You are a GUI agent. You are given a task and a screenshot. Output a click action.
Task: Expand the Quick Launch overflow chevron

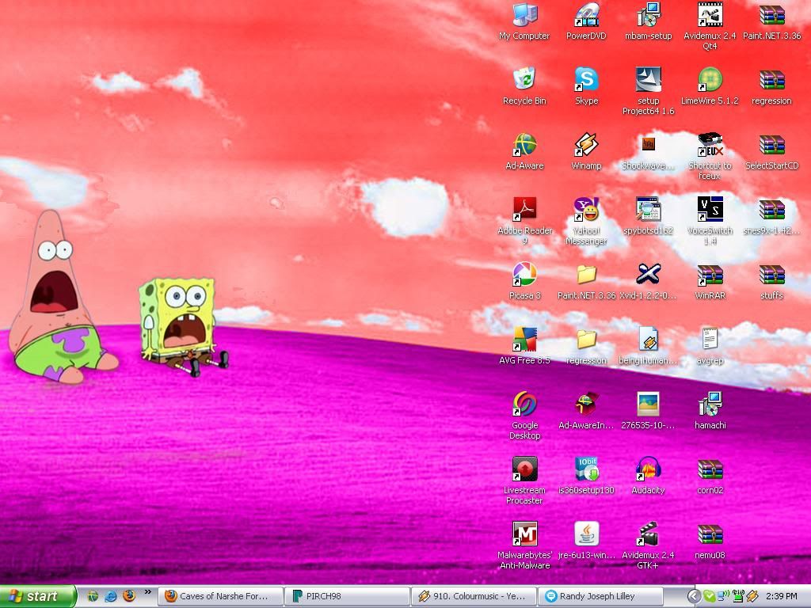(147, 592)
